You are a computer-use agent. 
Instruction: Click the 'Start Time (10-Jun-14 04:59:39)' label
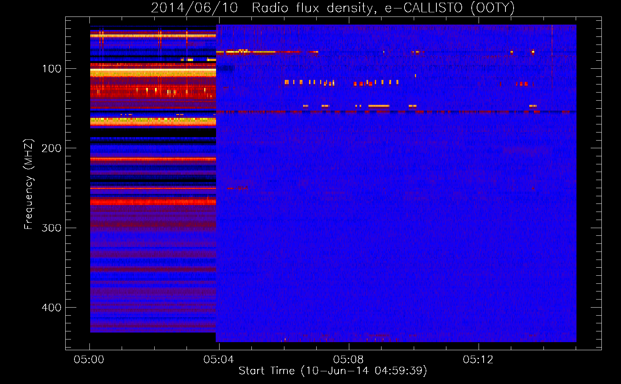point(333,371)
